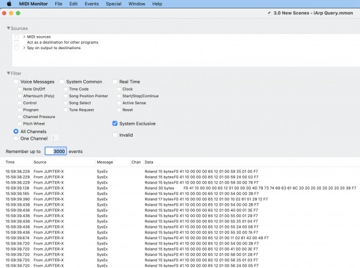Open the Help menu
Screen dimensions: 360x268
click(x=157, y=4)
